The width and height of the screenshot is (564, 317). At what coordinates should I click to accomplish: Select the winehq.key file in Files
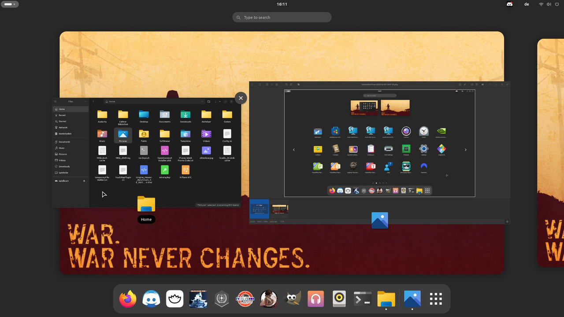point(165,172)
